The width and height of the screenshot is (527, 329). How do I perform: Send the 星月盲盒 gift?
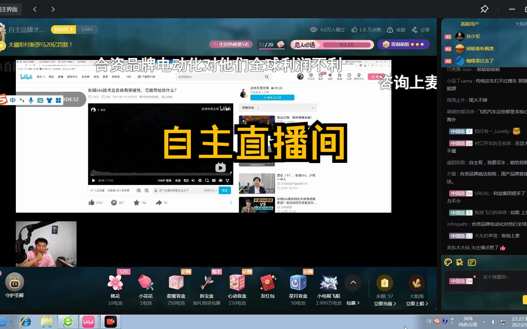click(298, 282)
